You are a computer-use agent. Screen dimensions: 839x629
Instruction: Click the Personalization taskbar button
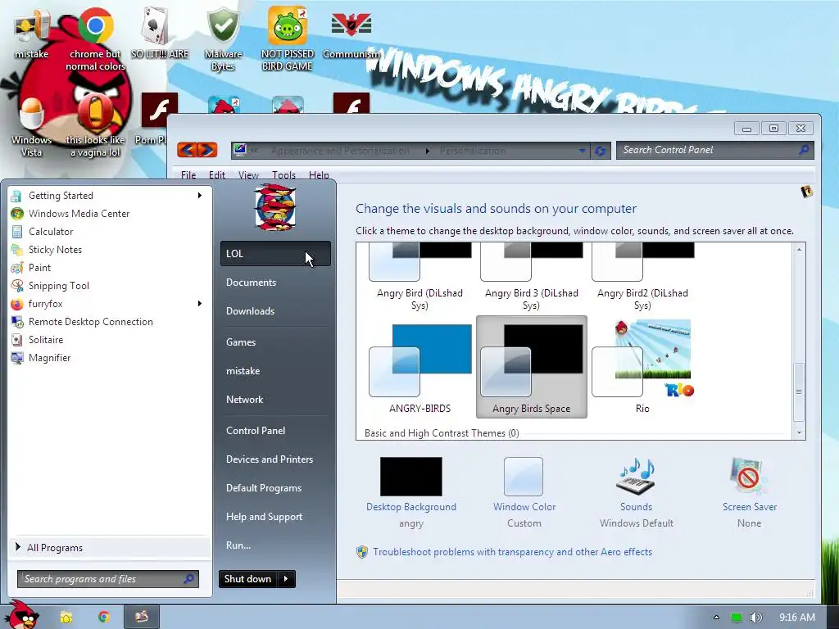coord(141,617)
